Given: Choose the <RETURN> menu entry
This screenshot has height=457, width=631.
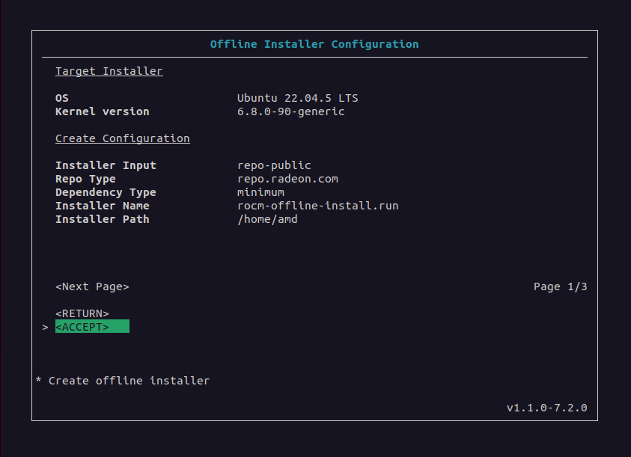Looking at the screenshot, I should [82, 313].
